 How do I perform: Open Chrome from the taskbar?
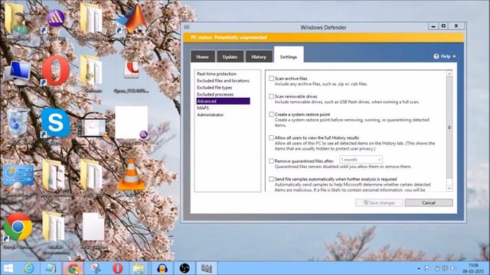73,268
